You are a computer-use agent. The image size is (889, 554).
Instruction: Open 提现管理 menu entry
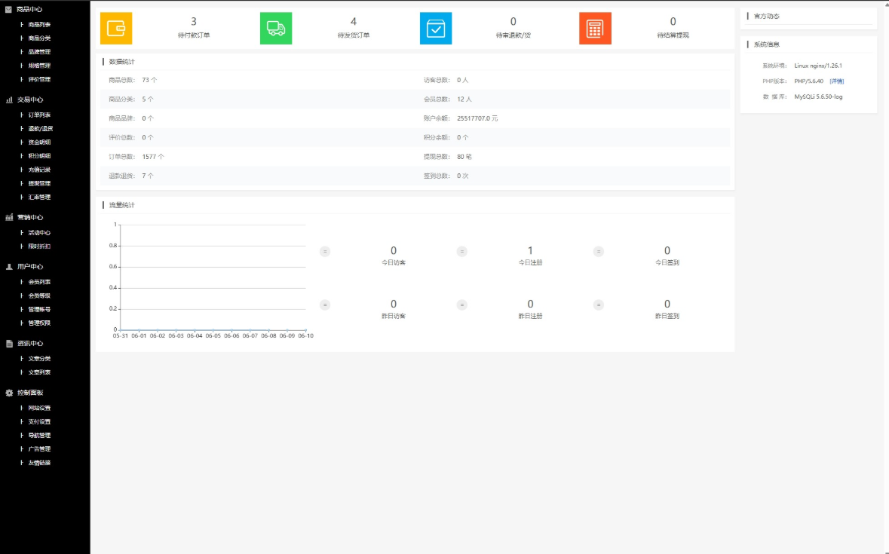pyautogui.click(x=39, y=183)
